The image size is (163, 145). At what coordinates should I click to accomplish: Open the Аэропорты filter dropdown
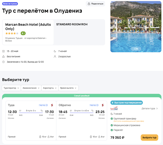pos(51,88)
